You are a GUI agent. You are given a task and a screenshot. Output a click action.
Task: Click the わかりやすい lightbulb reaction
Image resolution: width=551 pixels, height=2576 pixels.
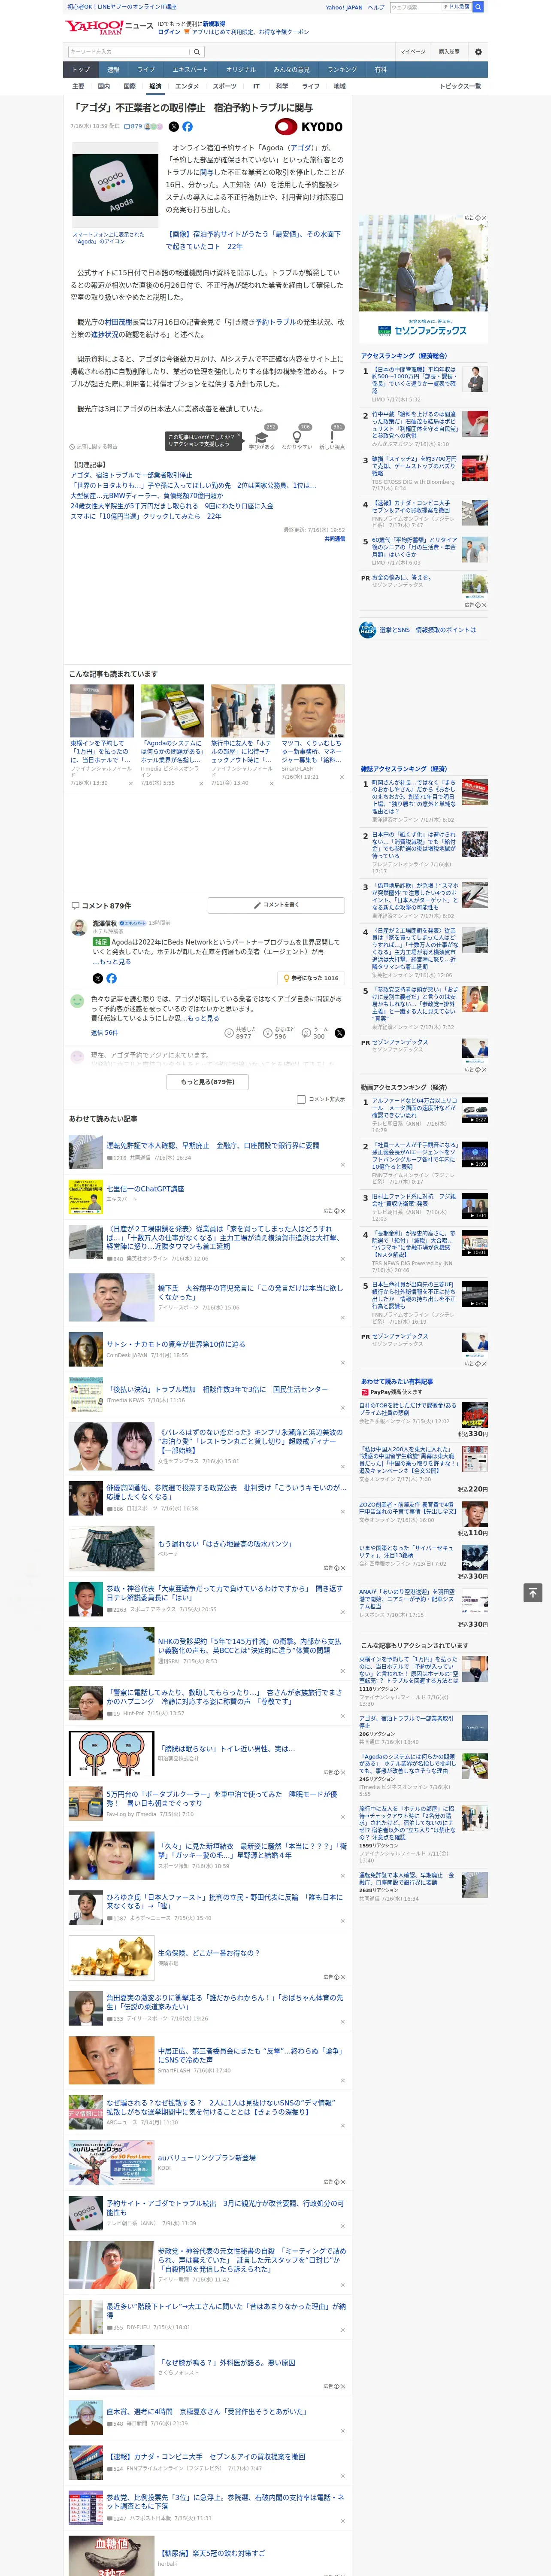296,439
